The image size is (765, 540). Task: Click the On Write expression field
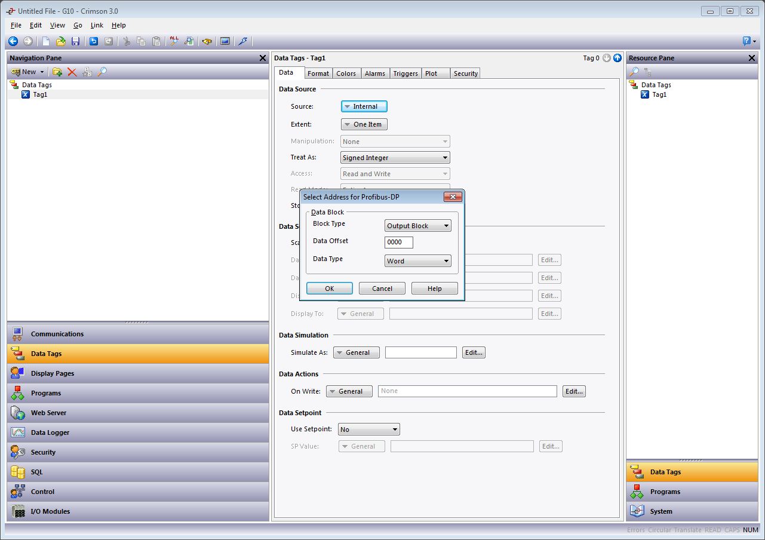[468, 391]
